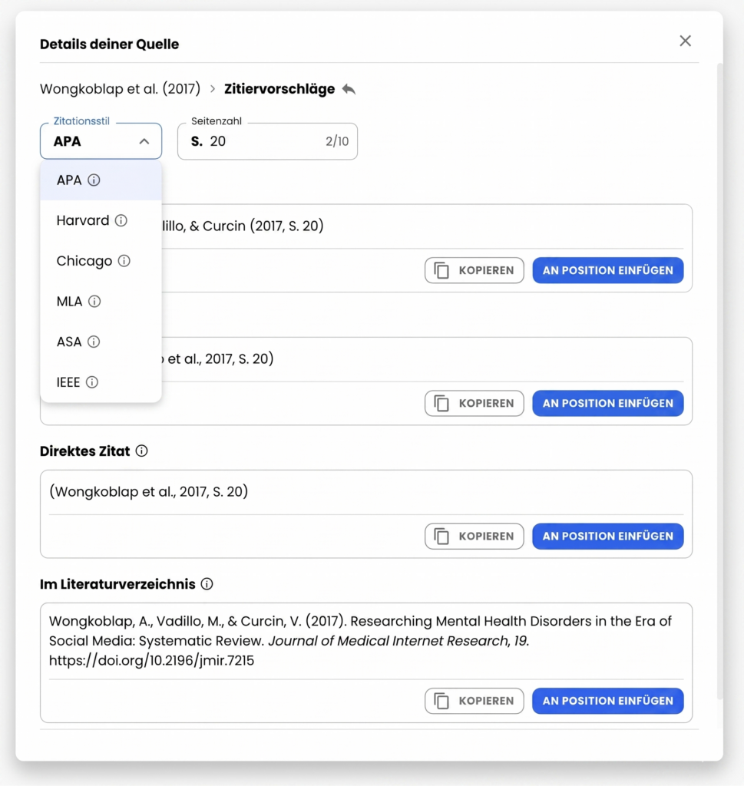Click the Direktes Zitat text (Wongkoblap et al., 2017, S. 20)
744x786 pixels.
coord(148,492)
